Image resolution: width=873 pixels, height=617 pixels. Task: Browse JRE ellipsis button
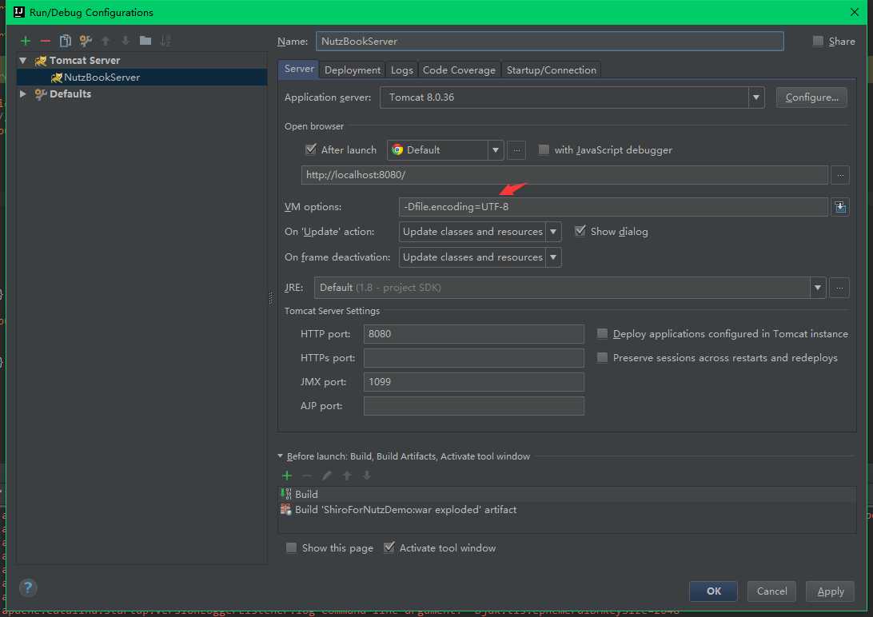839,288
